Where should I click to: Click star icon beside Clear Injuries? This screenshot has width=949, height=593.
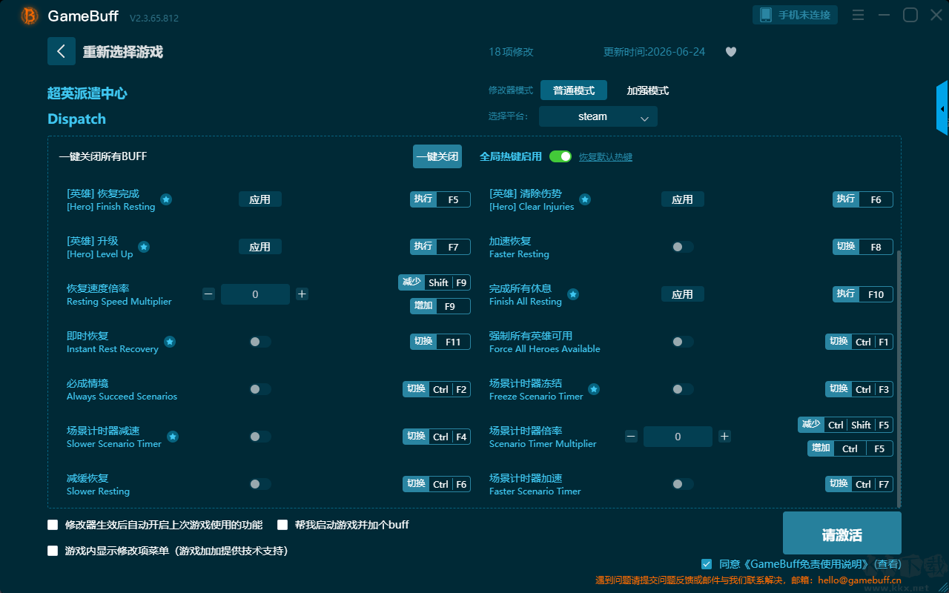[585, 199]
